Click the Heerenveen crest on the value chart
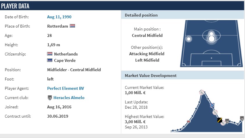245x138 pixels. point(212,105)
